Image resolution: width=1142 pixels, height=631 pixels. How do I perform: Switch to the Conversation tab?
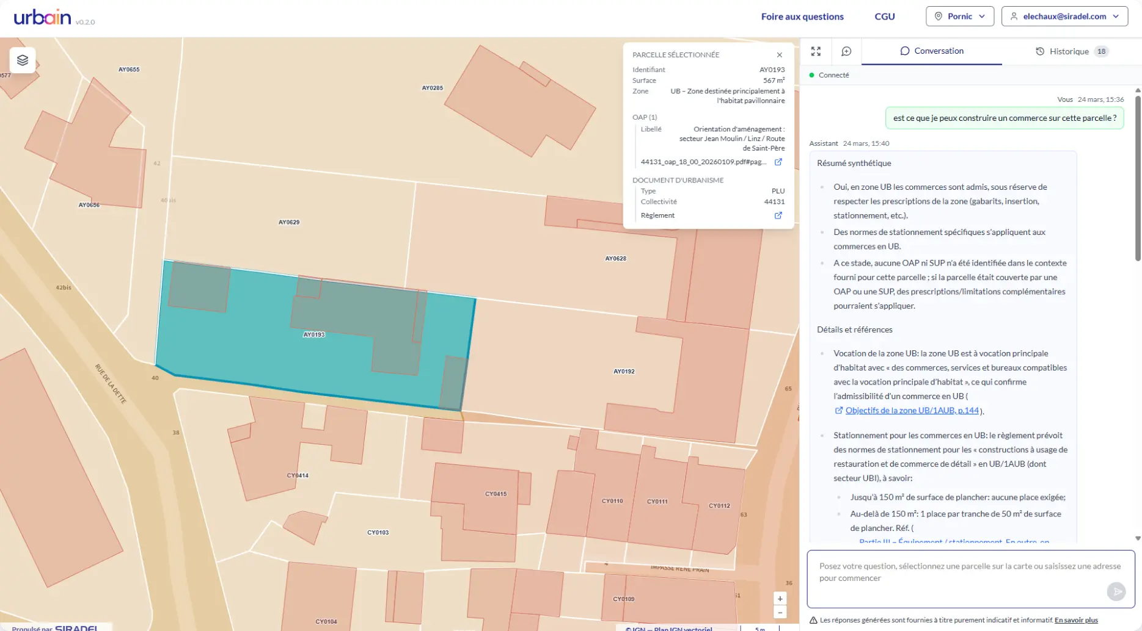932,51
